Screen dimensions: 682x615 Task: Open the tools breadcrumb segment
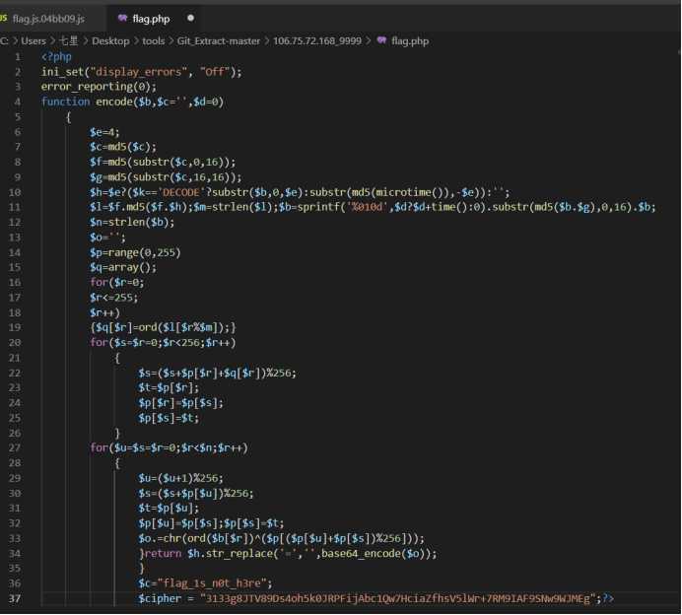tap(153, 40)
